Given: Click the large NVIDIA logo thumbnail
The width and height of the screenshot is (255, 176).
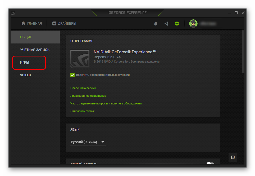Looking at the screenshot, I should point(80,59).
